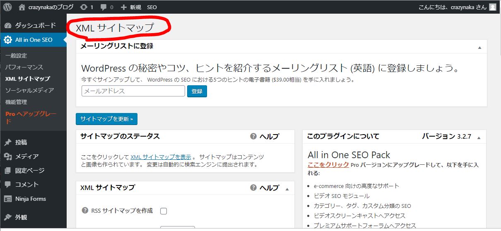Click the All in One SEO Pack heading
The width and height of the screenshot is (501, 231).
(349, 155)
